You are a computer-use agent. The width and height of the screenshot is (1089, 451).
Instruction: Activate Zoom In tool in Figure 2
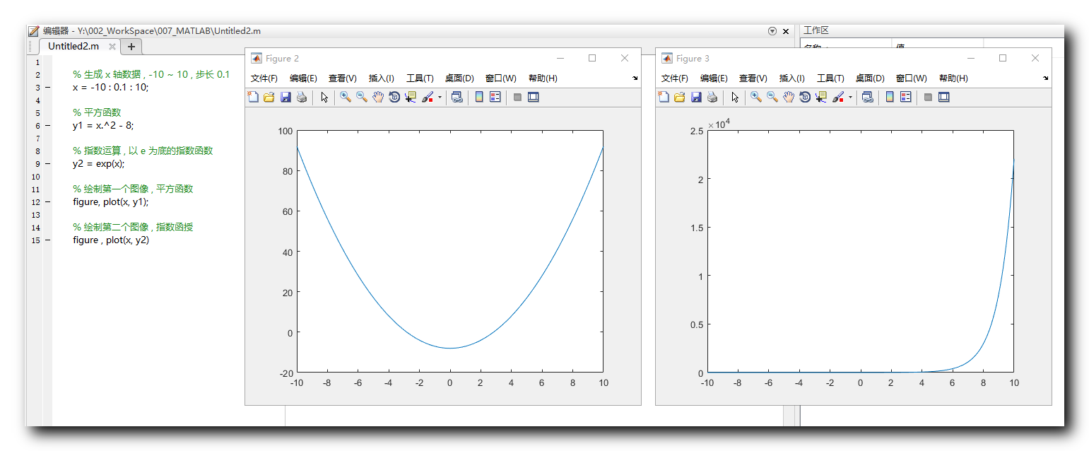[x=345, y=97]
